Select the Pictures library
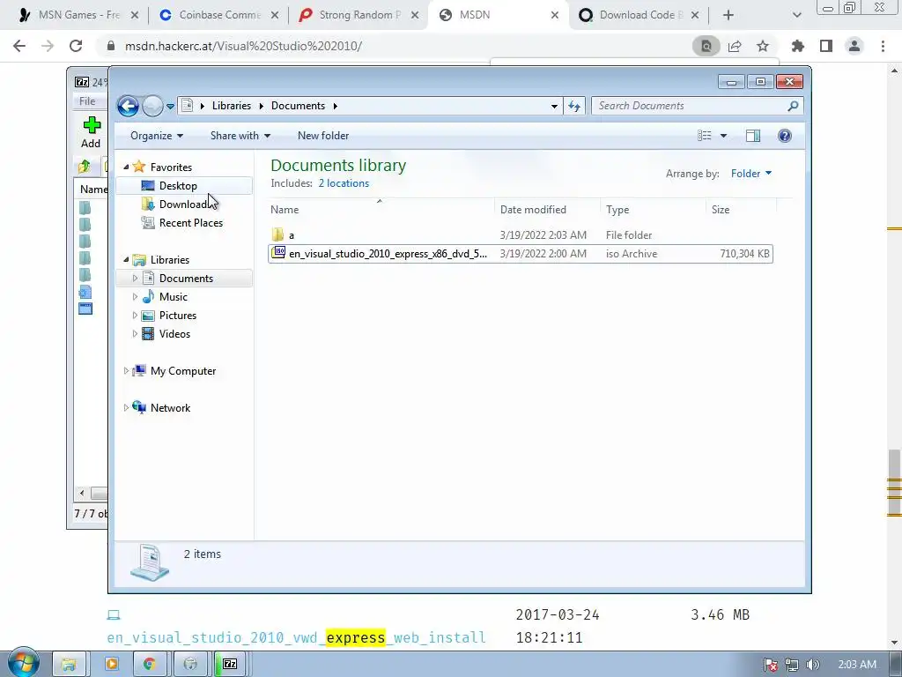902x677 pixels. 178,316
